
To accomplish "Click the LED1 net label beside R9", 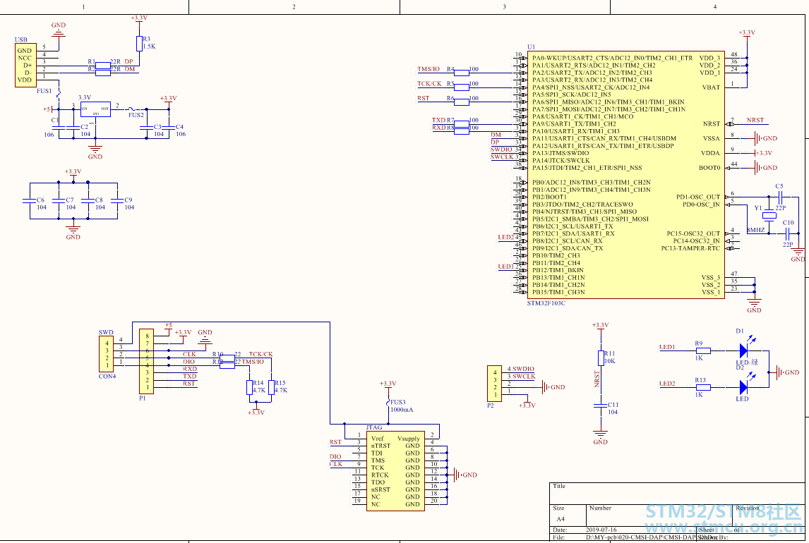I will click(x=667, y=347).
